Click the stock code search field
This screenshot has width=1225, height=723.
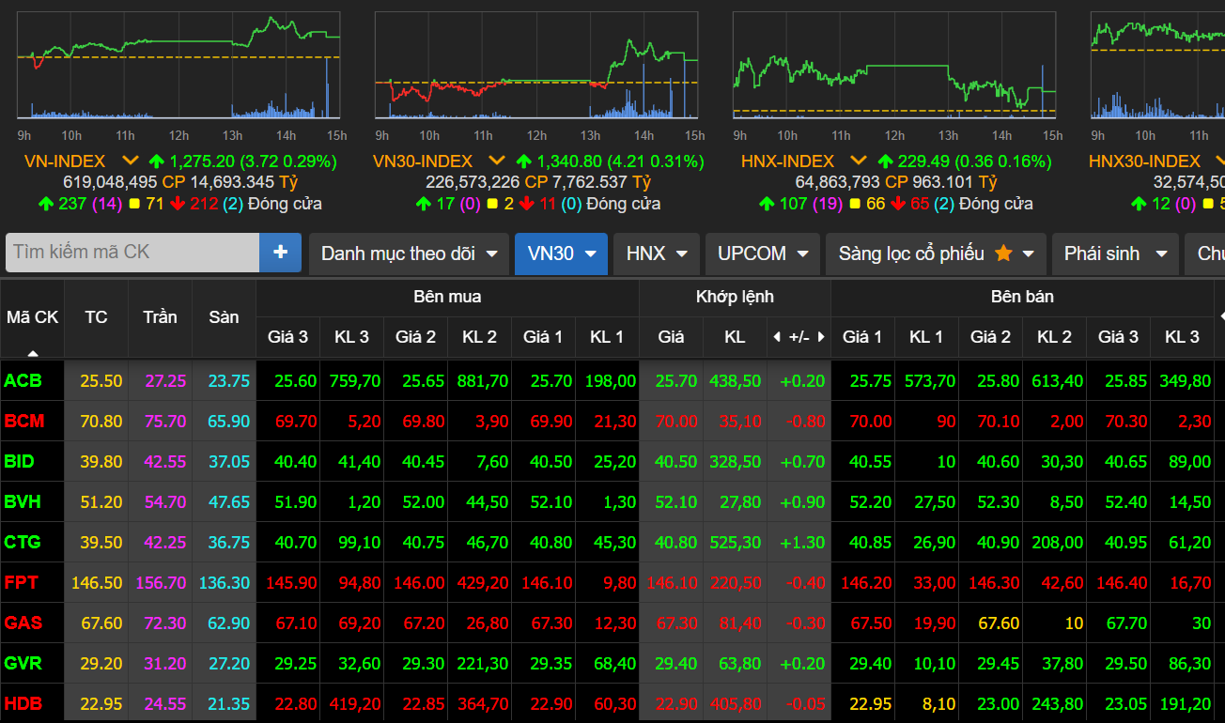132,253
